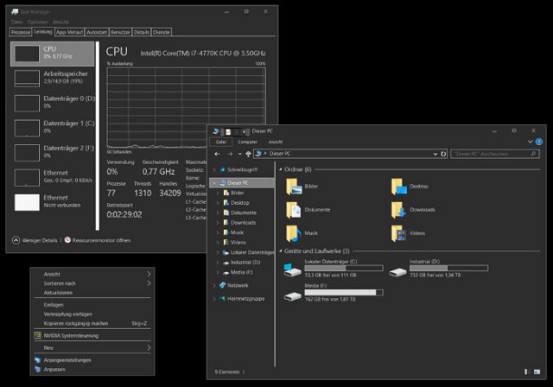Expand the Netzwerk tree node

214,285
